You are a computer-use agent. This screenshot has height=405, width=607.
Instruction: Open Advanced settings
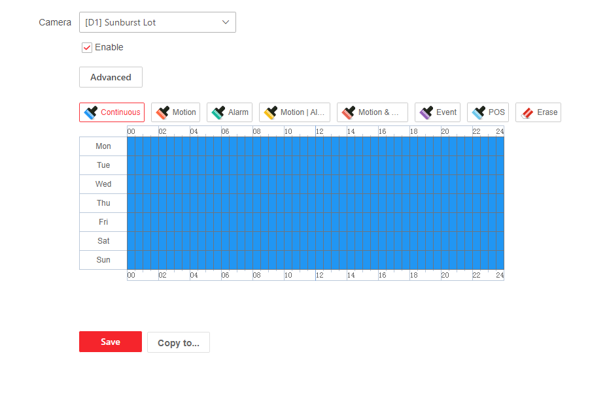click(111, 77)
